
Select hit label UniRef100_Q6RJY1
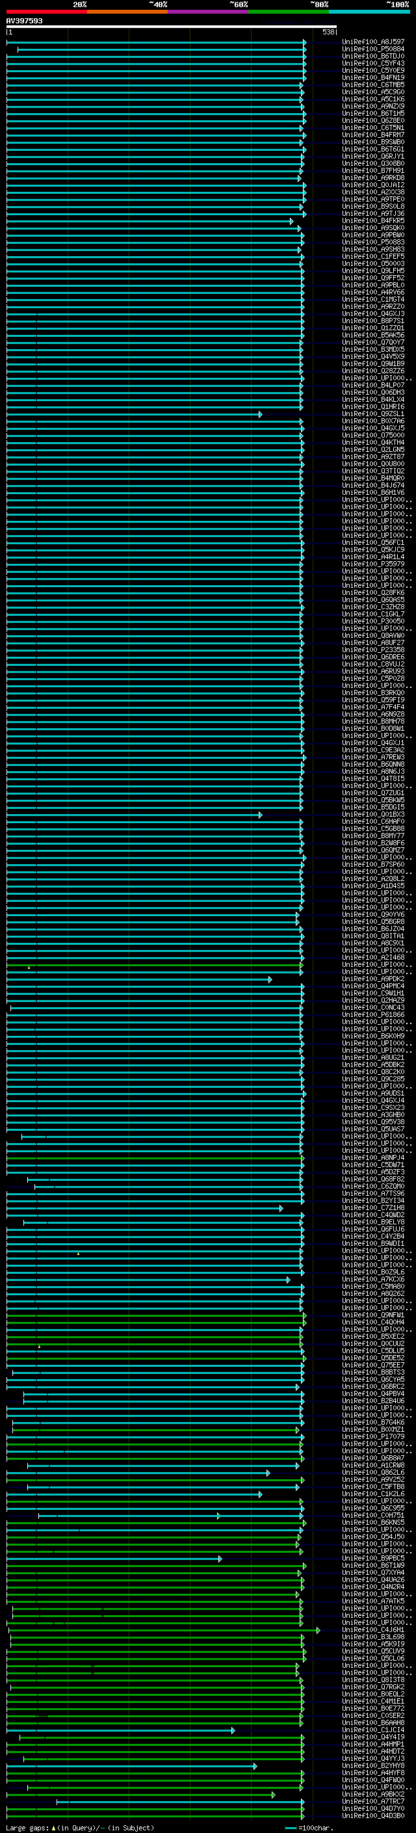pyautogui.click(x=372, y=156)
